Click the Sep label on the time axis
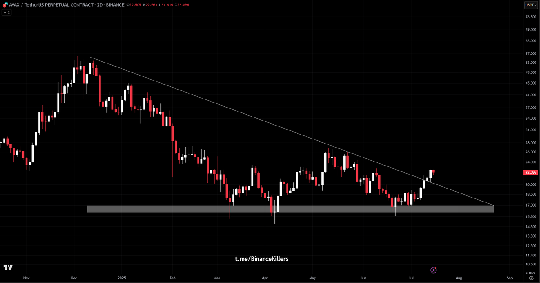Screen dimensions: 540x283 point(509,278)
